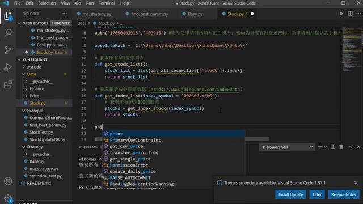Open the Run menu
The width and height of the screenshot is (363, 204).
90,3
